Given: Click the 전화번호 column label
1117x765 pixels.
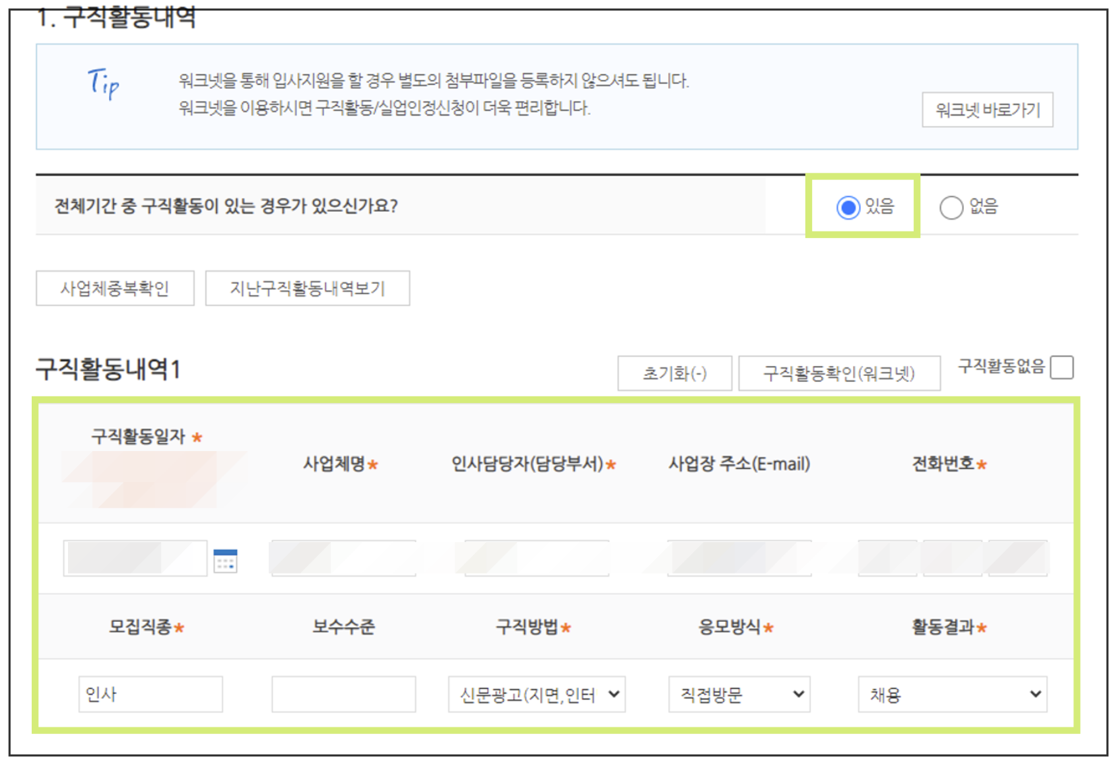Looking at the screenshot, I should tap(943, 464).
